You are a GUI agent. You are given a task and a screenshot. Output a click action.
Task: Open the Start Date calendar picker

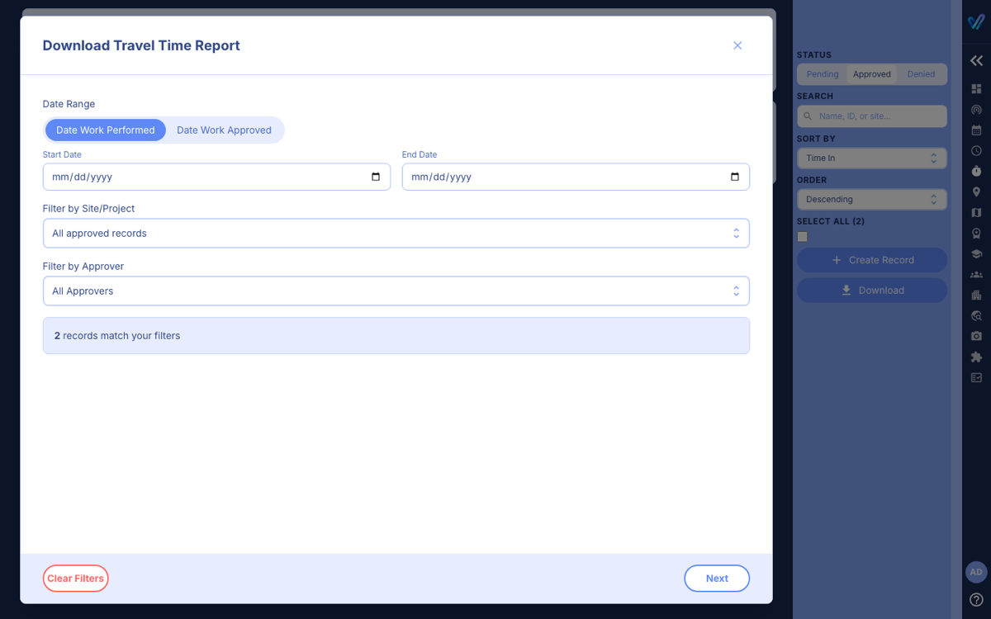pyautogui.click(x=376, y=177)
